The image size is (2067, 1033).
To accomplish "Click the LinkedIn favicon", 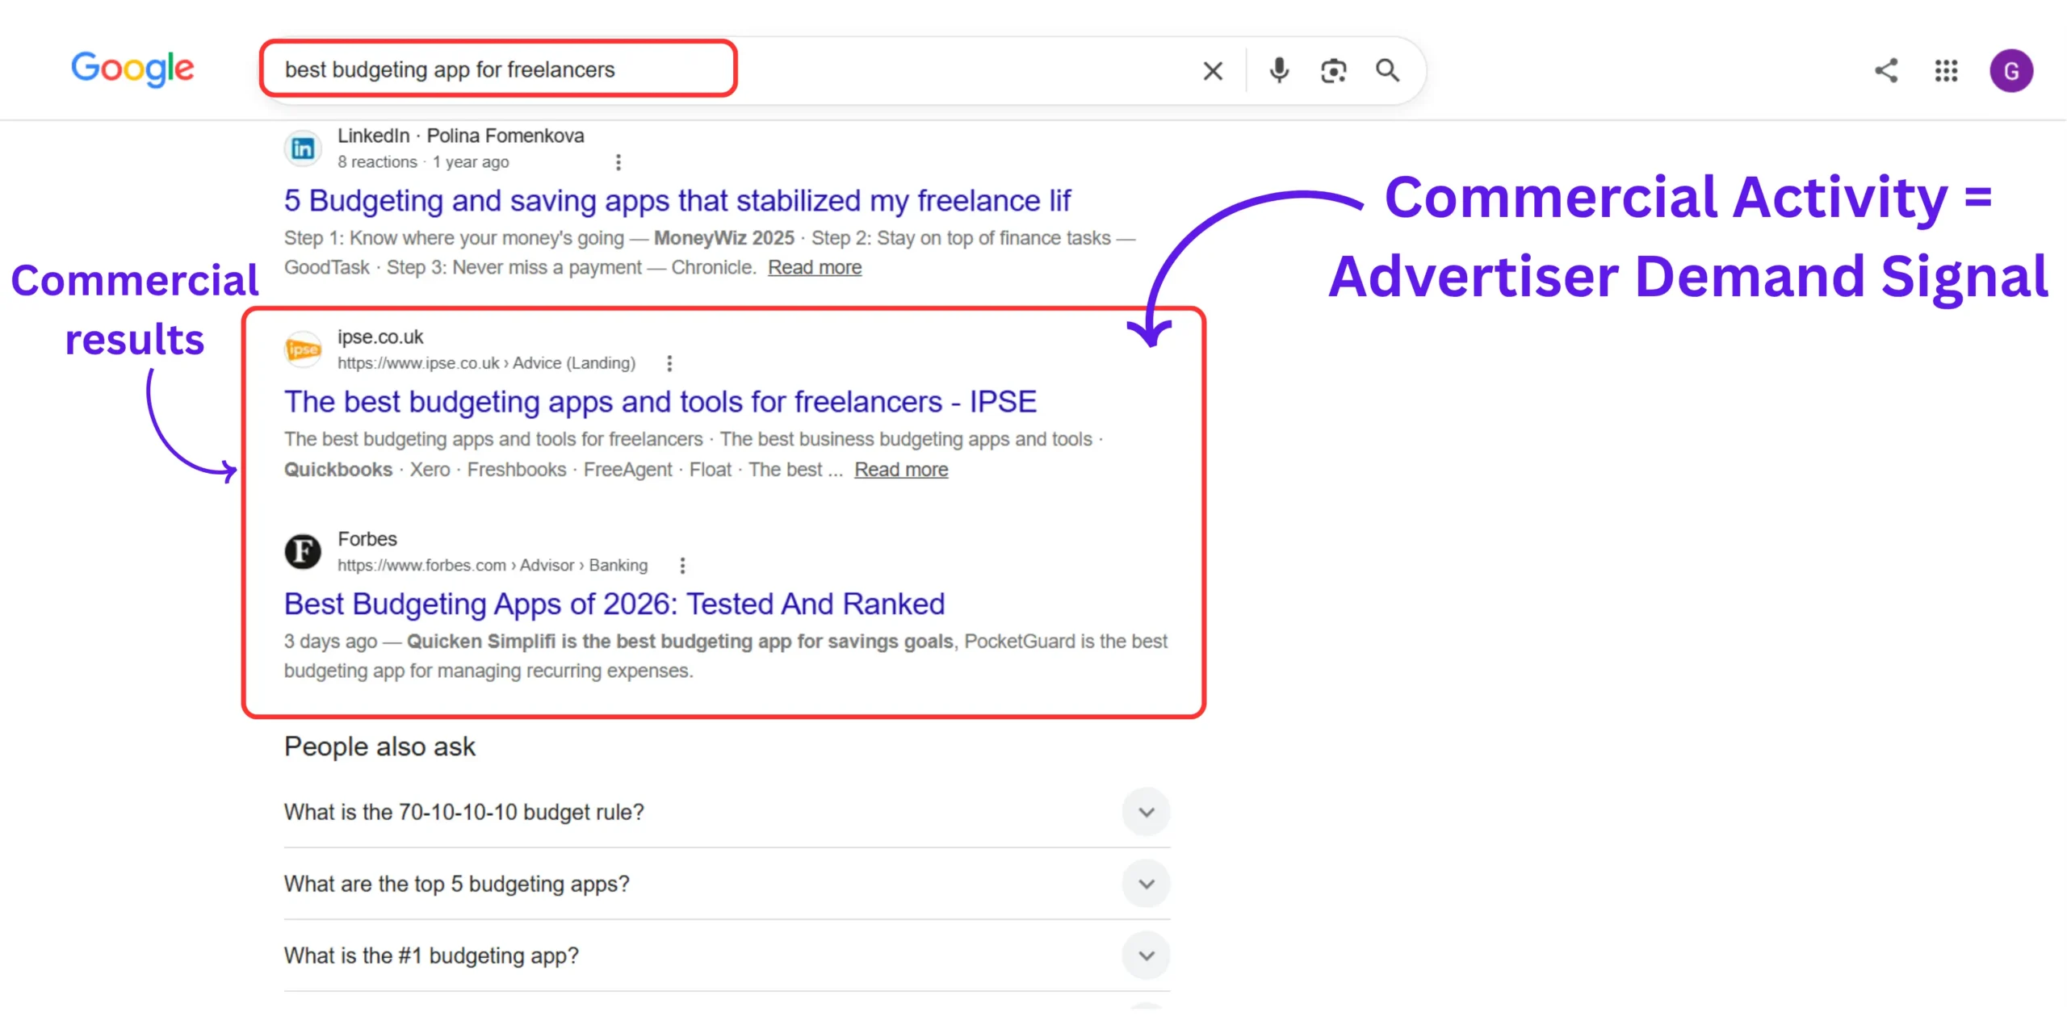I will click(303, 148).
